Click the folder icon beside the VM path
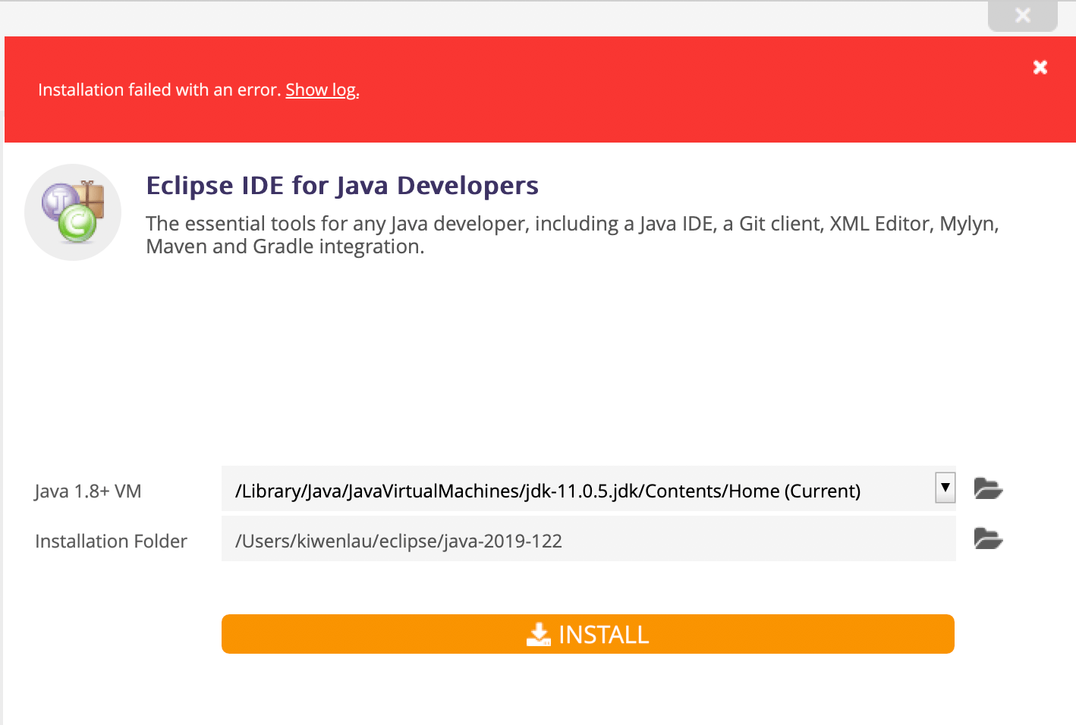This screenshot has height=725, width=1076. pyautogui.click(x=987, y=489)
